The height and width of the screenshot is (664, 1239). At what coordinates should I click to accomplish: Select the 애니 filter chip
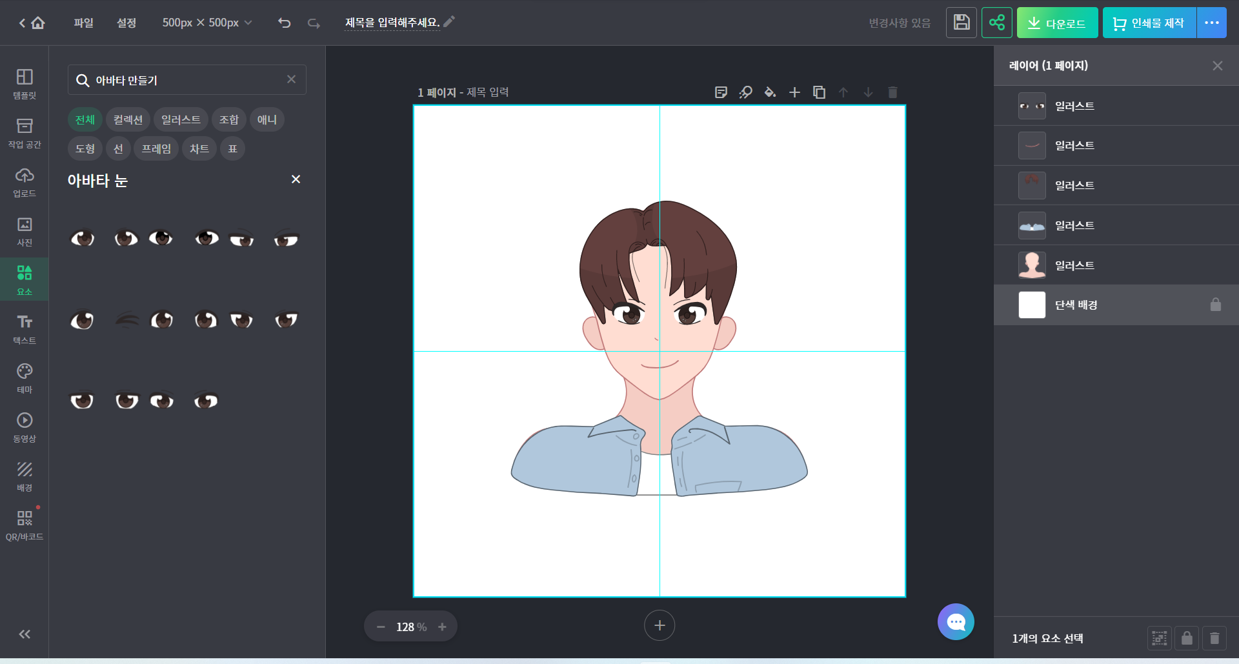(267, 119)
